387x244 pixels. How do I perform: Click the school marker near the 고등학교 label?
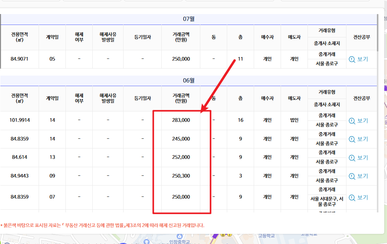point(147,241)
